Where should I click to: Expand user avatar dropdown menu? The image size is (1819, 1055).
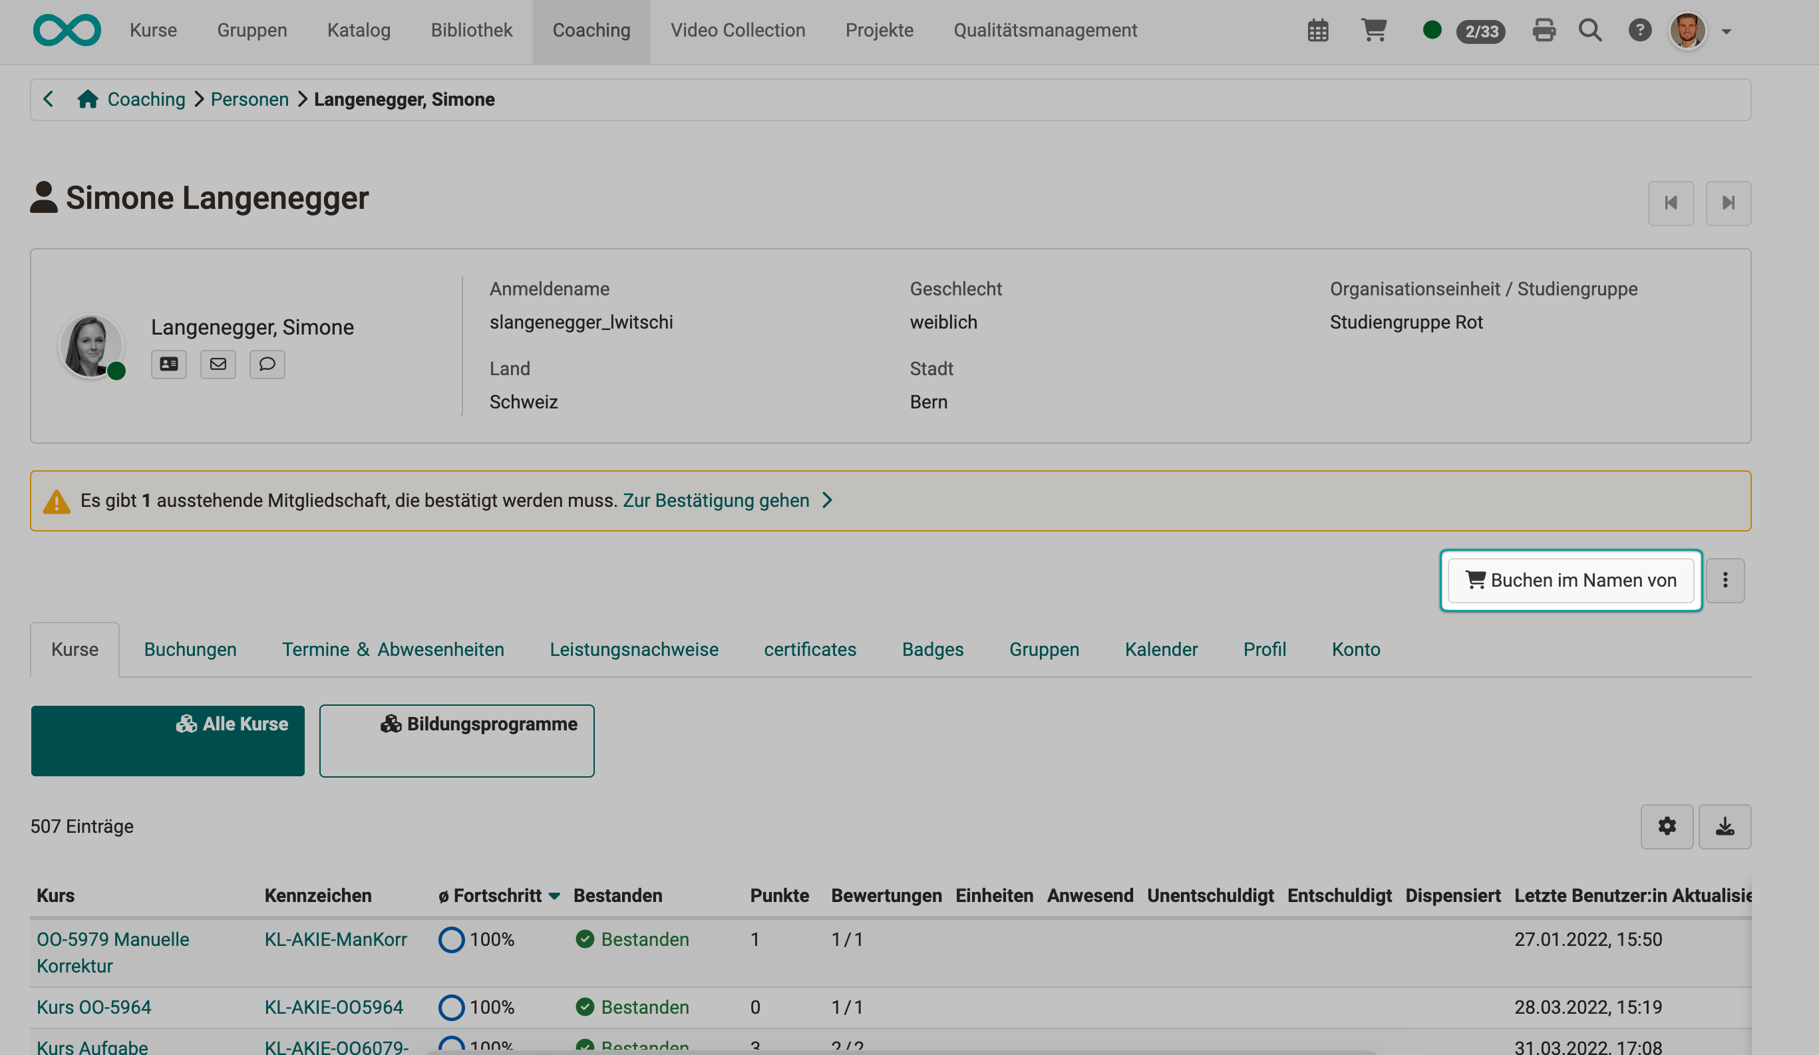(x=1726, y=31)
